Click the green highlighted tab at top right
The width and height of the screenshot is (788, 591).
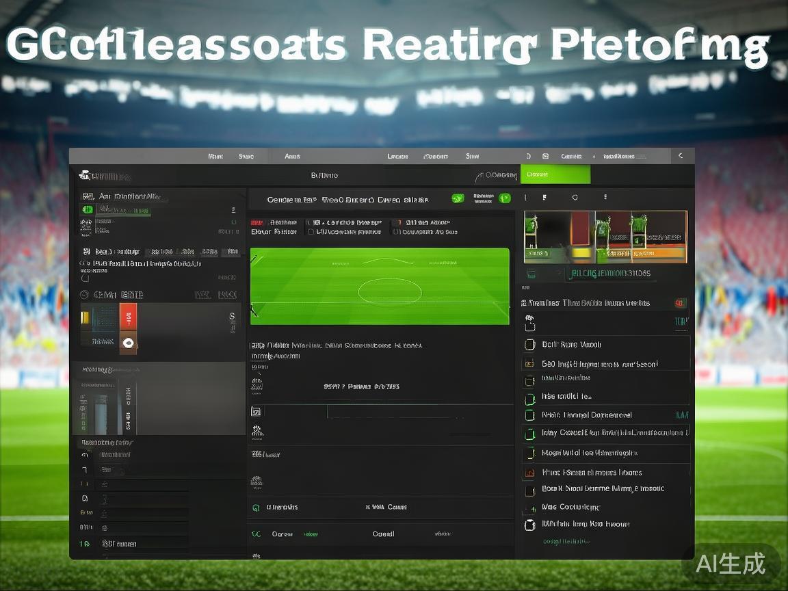(555, 174)
